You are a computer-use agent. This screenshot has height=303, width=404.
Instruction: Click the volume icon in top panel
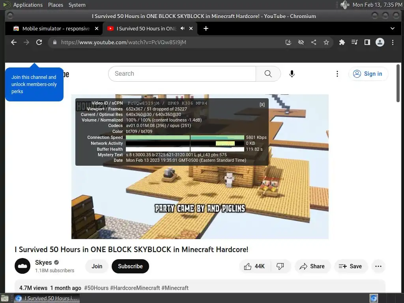coord(344,5)
